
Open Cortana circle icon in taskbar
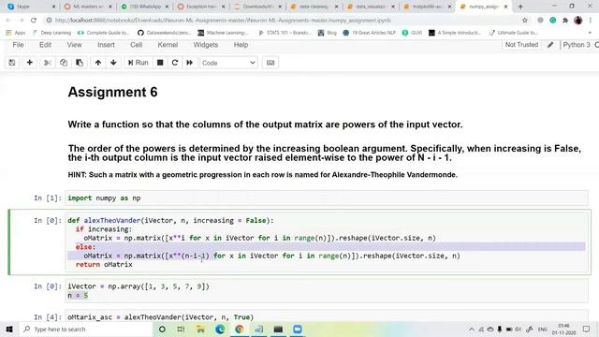[x=162, y=329]
